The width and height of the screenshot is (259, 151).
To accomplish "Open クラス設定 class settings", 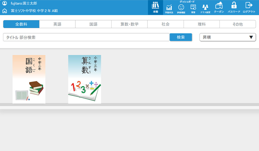I will 205,8.
